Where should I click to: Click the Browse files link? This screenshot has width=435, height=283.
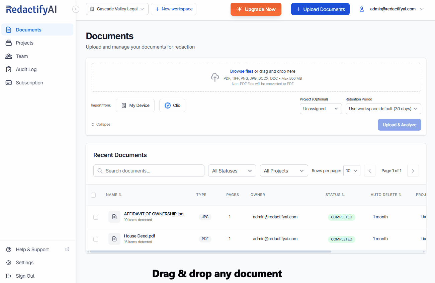click(x=242, y=71)
